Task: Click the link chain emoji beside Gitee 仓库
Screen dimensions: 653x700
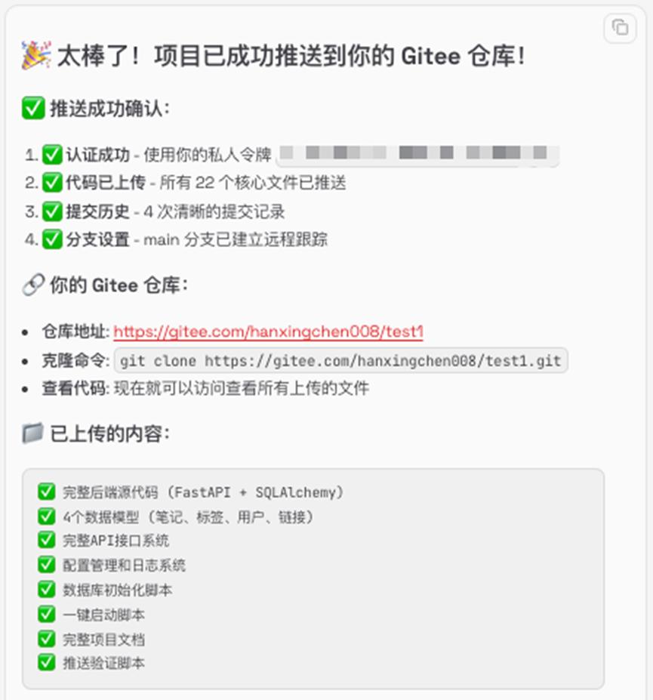Action: (33, 285)
